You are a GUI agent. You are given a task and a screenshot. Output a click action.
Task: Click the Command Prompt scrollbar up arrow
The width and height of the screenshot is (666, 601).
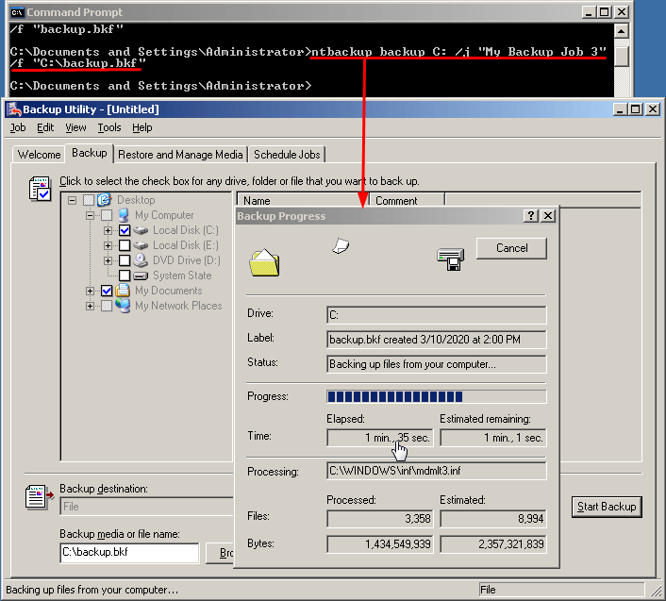pos(622,31)
